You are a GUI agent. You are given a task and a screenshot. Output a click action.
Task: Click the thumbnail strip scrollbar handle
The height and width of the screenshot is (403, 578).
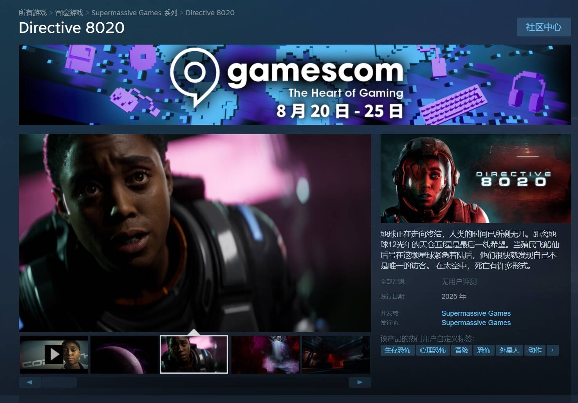click(59, 382)
